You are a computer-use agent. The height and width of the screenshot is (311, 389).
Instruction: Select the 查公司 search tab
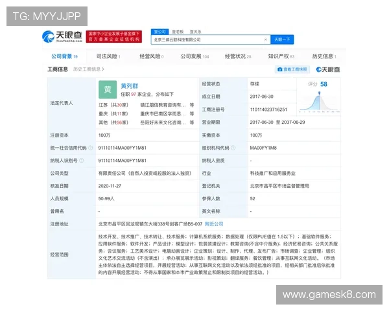tap(159, 32)
